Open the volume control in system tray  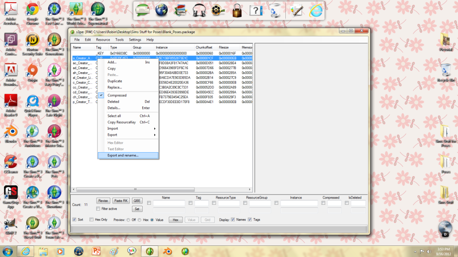[x=429, y=251]
